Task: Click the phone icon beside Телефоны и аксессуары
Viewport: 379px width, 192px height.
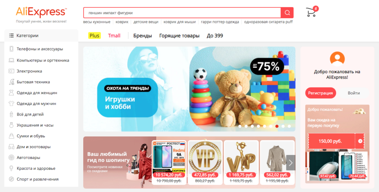Action: (11, 49)
